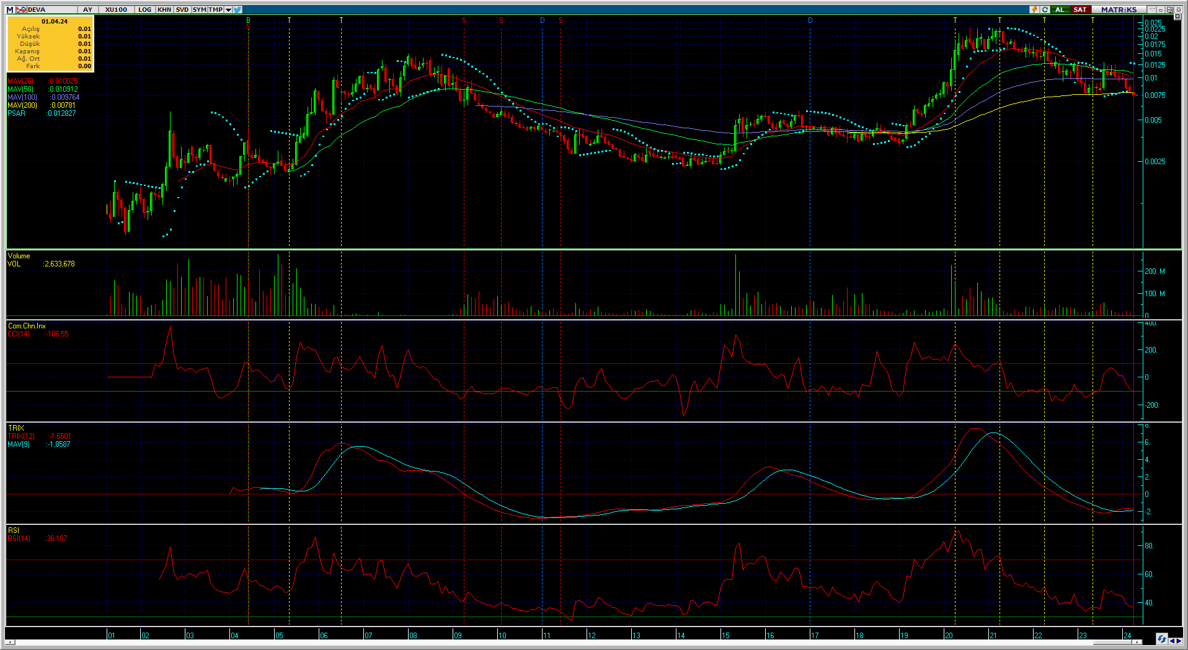Click the year 08 label on time axis

(413, 635)
